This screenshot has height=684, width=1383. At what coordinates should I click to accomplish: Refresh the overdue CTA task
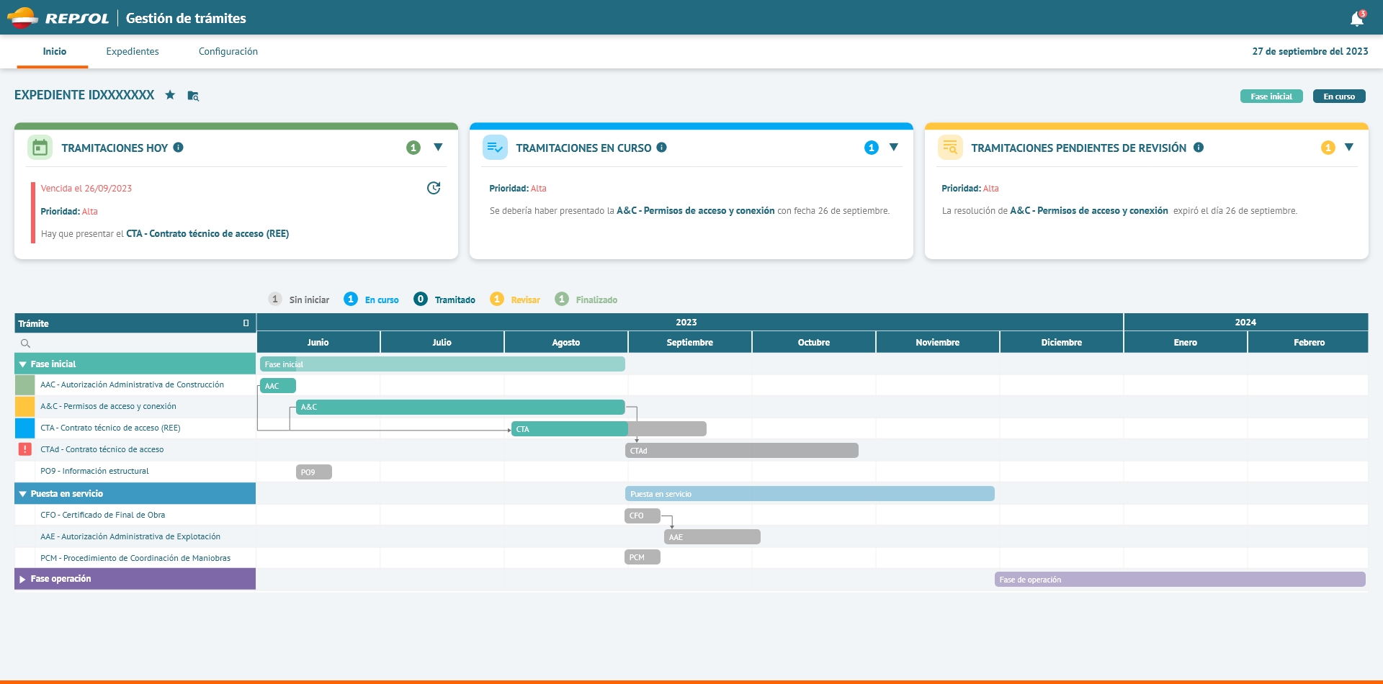(434, 188)
